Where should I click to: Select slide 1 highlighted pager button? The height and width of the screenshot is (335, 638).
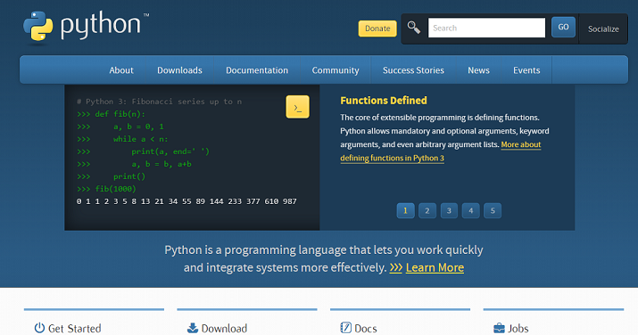point(405,211)
